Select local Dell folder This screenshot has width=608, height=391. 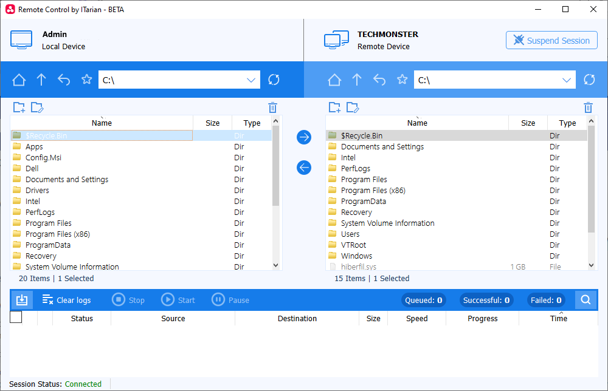tap(141, 168)
